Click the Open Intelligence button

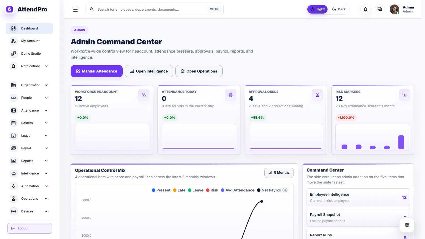(x=149, y=71)
